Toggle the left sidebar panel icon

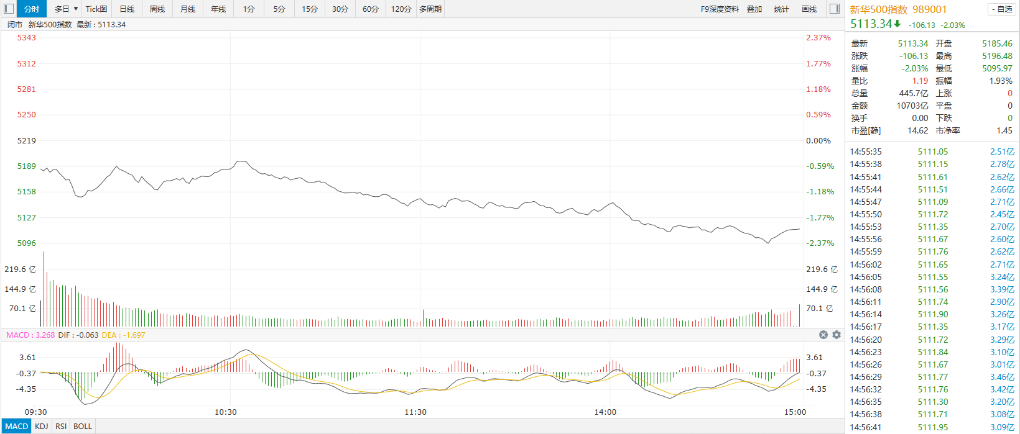click(x=9, y=9)
